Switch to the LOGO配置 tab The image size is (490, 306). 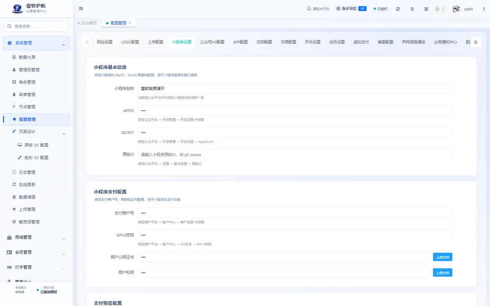pyautogui.click(x=130, y=42)
